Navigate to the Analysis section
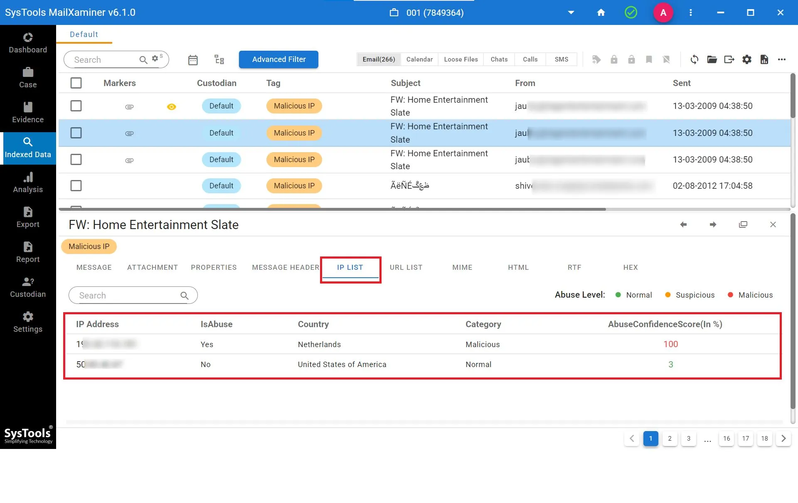Viewport: 798px width, 503px height. 28,183
